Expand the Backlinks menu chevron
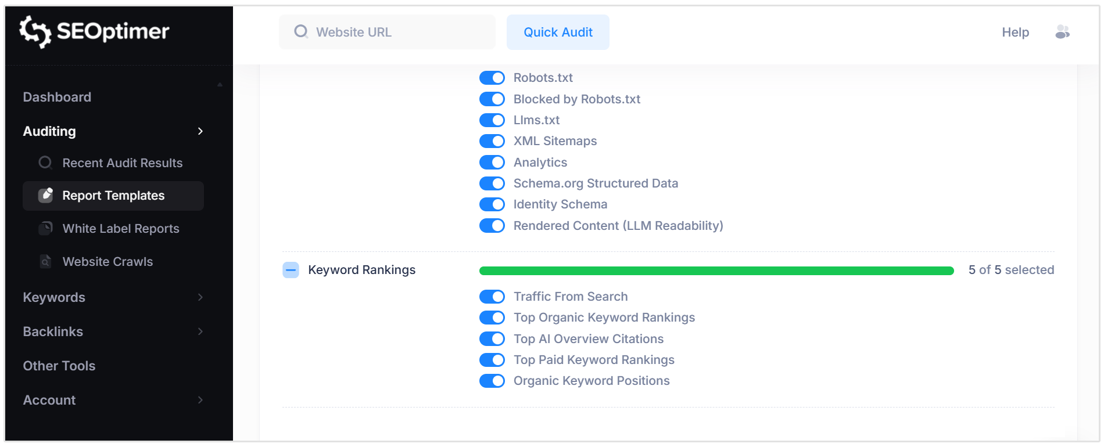The width and height of the screenshot is (1104, 447). (200, 331)
